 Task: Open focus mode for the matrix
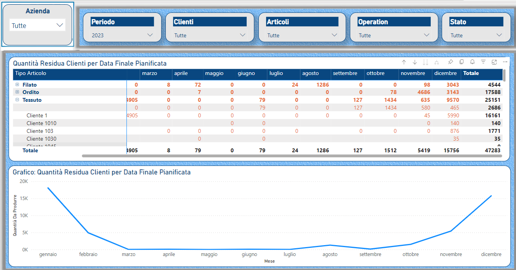click(494, 62)
